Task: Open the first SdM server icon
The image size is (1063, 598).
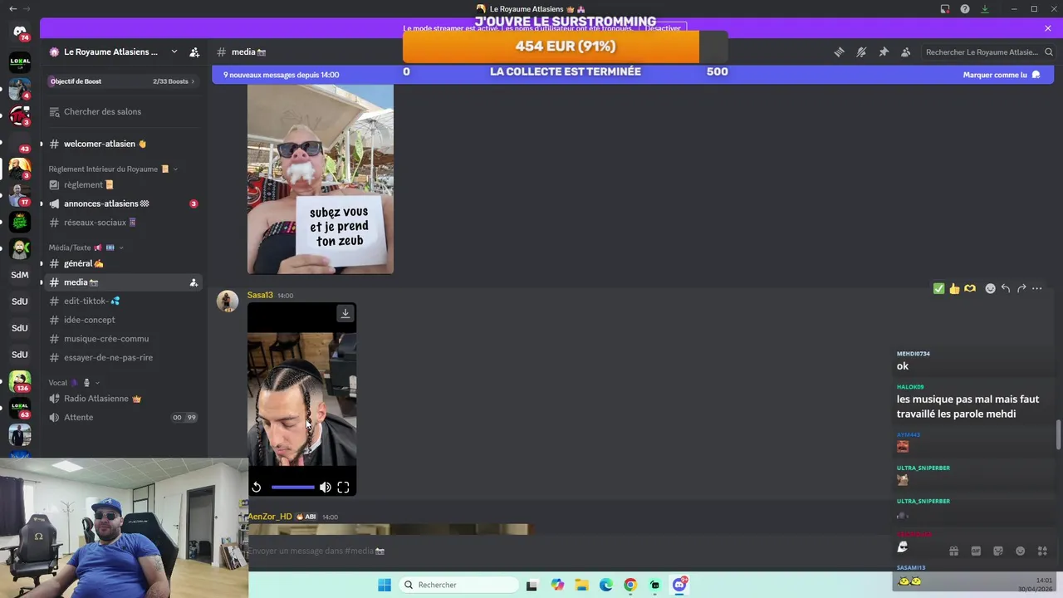Action: (20, 275)
